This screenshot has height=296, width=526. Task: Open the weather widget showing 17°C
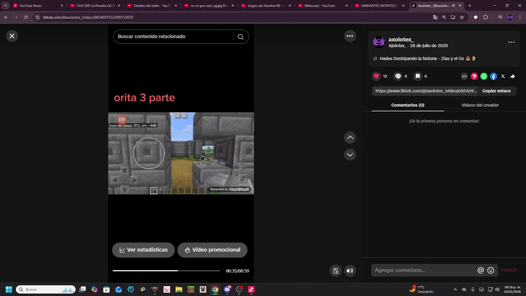pos(422,289)
